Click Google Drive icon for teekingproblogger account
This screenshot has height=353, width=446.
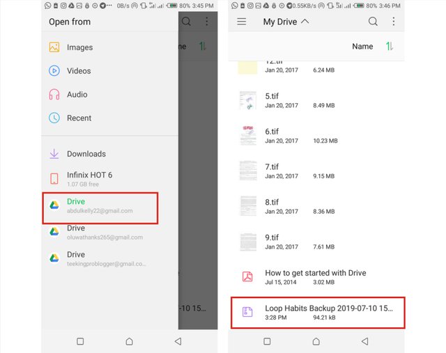tap(54, 258)
